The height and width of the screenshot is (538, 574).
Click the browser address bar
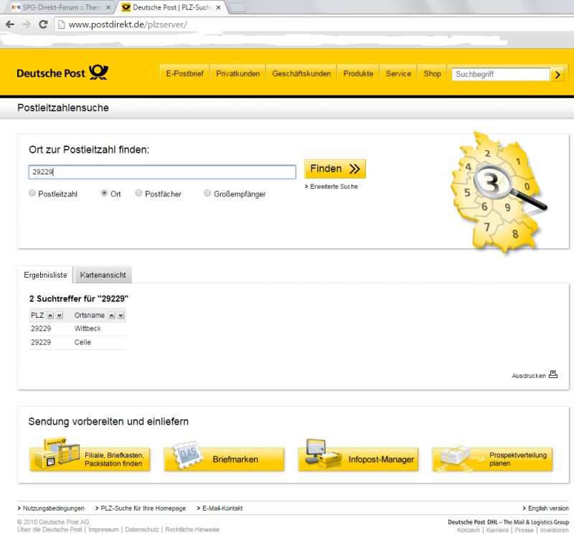315,24
